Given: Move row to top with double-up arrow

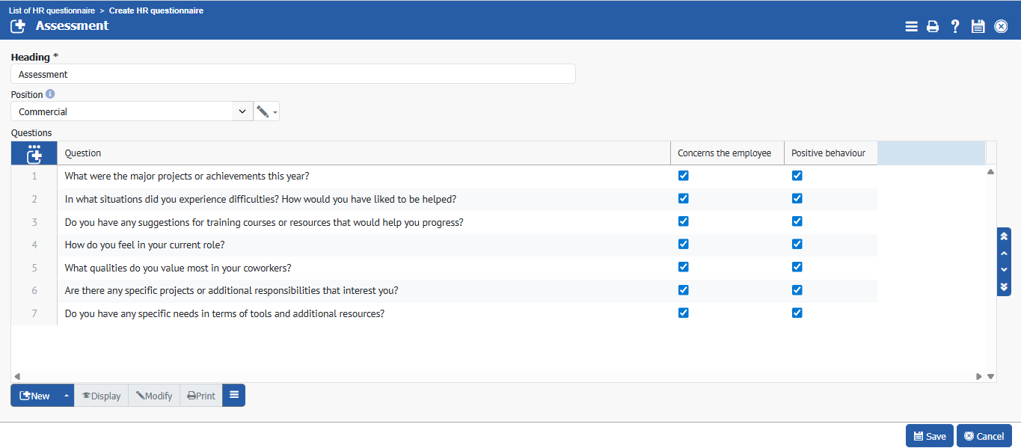Looking at the screenshot, I should point(1004,236).
